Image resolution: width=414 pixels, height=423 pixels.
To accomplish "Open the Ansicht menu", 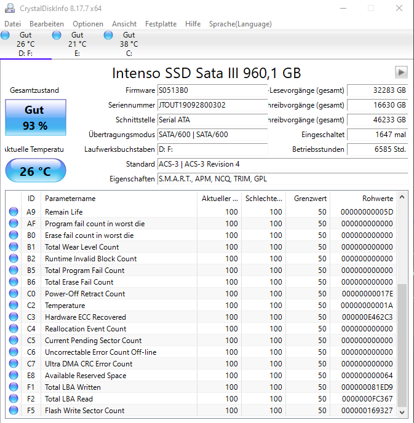I will tap(124, 24).
